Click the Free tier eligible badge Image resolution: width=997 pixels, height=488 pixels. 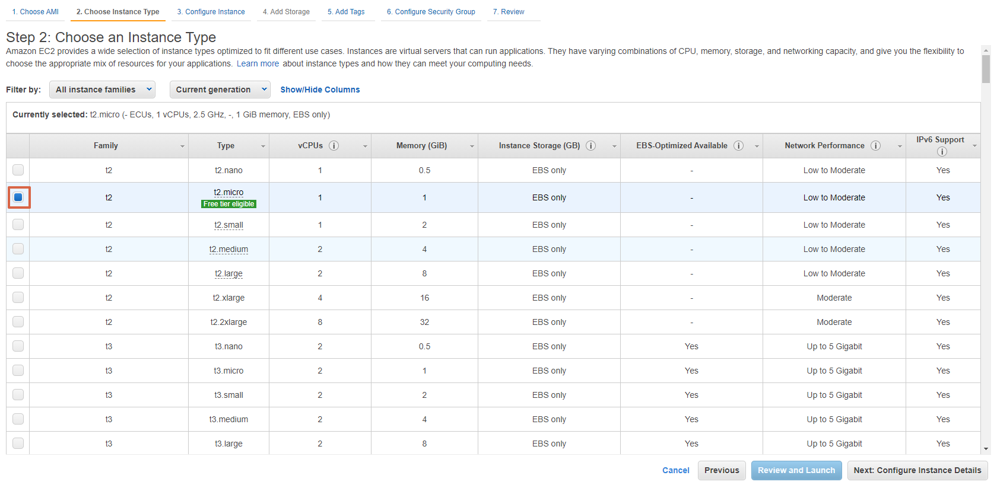(x=229, y=204)
